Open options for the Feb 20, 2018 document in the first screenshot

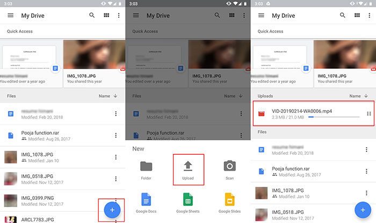pos(116,114)
